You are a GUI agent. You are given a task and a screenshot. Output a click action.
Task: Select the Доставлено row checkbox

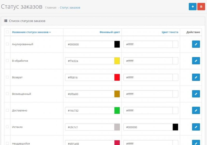(x=7, y=110)
